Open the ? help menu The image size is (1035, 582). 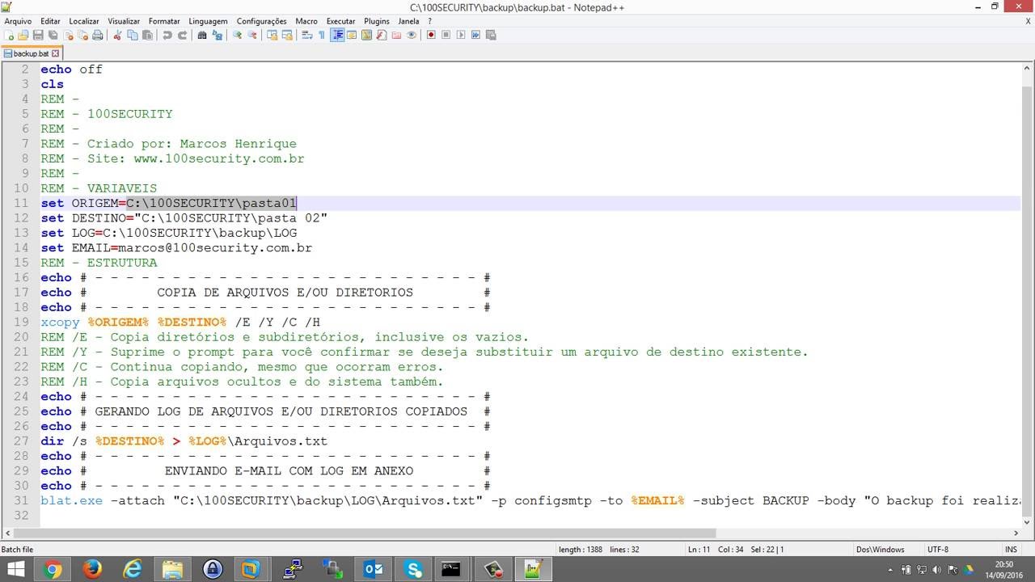[430, 21]
